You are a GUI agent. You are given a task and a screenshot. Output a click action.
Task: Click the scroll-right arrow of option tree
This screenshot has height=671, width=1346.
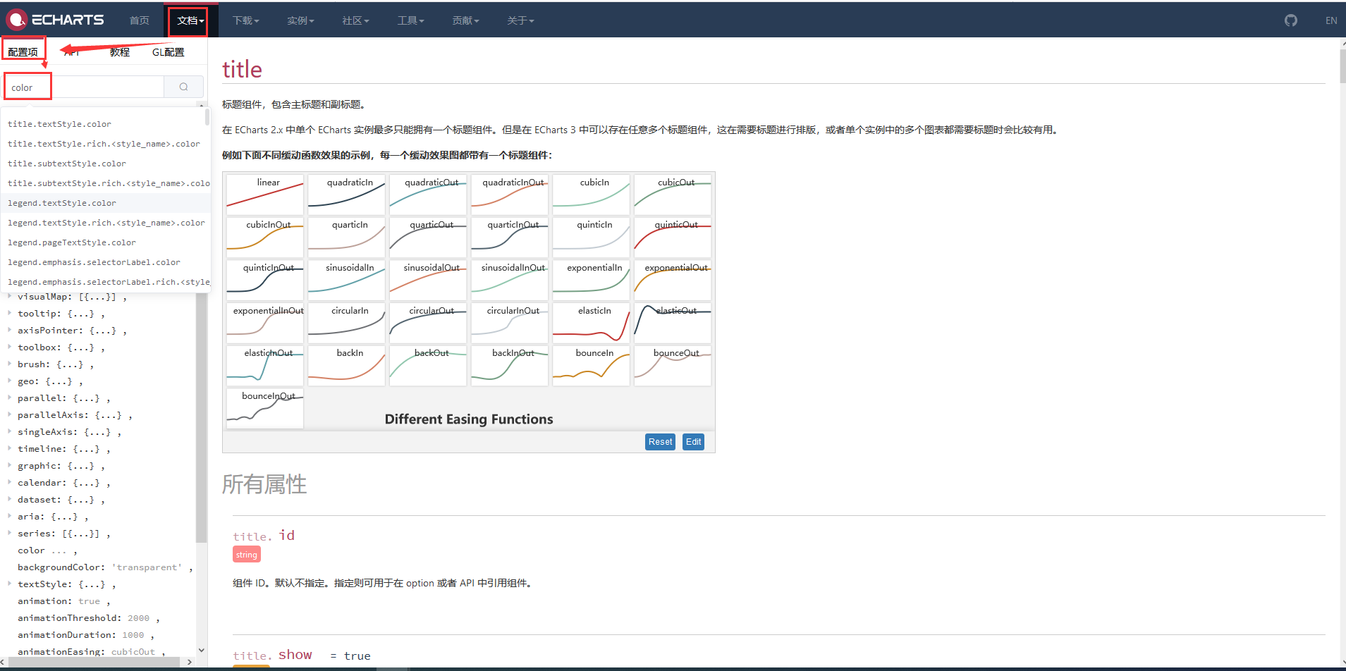(x=190, y=662)
